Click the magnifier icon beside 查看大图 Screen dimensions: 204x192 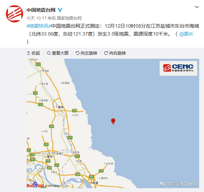coord(49,53)
